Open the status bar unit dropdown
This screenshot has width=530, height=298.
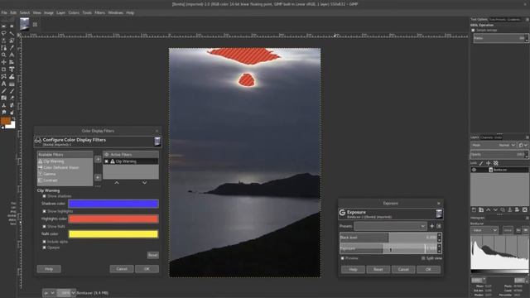[49, 292]
